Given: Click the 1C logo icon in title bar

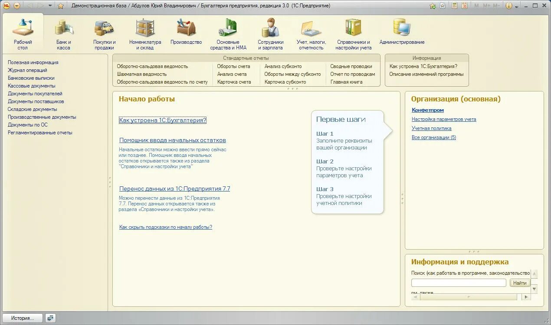Looking at the screenshot, I should click(7, 6).
